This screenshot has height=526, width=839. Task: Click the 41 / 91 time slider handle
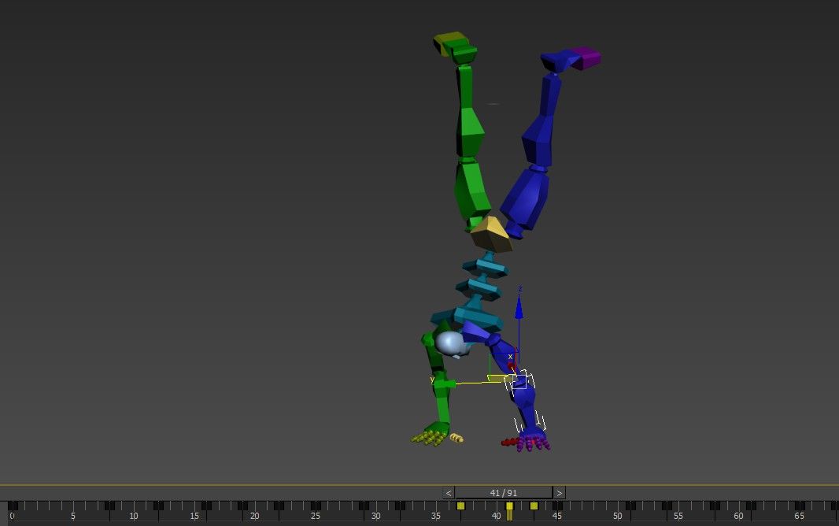[x=504, y=493]
